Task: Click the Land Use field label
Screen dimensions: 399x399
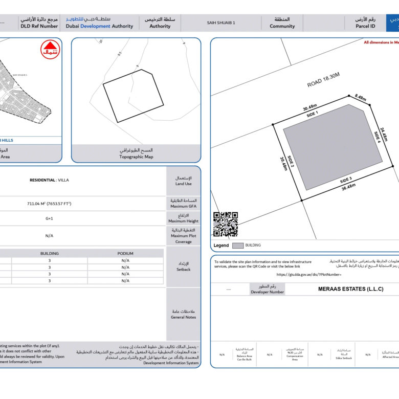Action: click(x=183, y=181)
